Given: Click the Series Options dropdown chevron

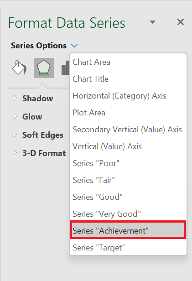Looking at the screenshot, I should coord(74,46).
